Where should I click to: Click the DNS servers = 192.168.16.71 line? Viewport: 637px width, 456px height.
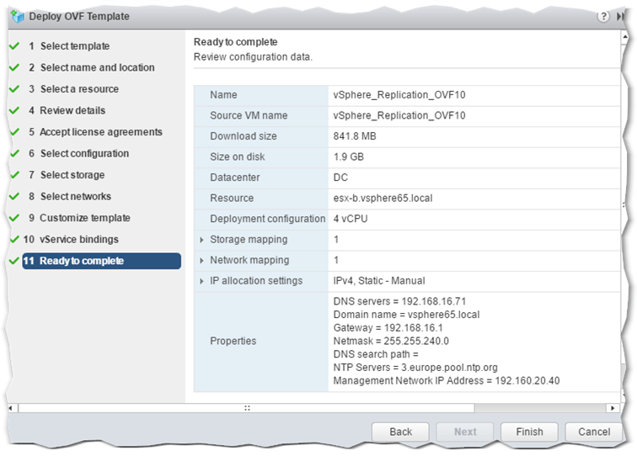[399, 301]
